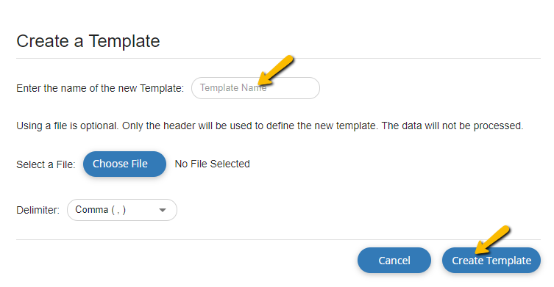
Task: Click the Choose File button
Action: click(124, 164)
